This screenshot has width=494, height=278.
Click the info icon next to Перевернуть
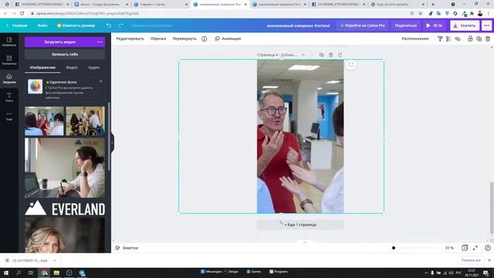[204, 39]
